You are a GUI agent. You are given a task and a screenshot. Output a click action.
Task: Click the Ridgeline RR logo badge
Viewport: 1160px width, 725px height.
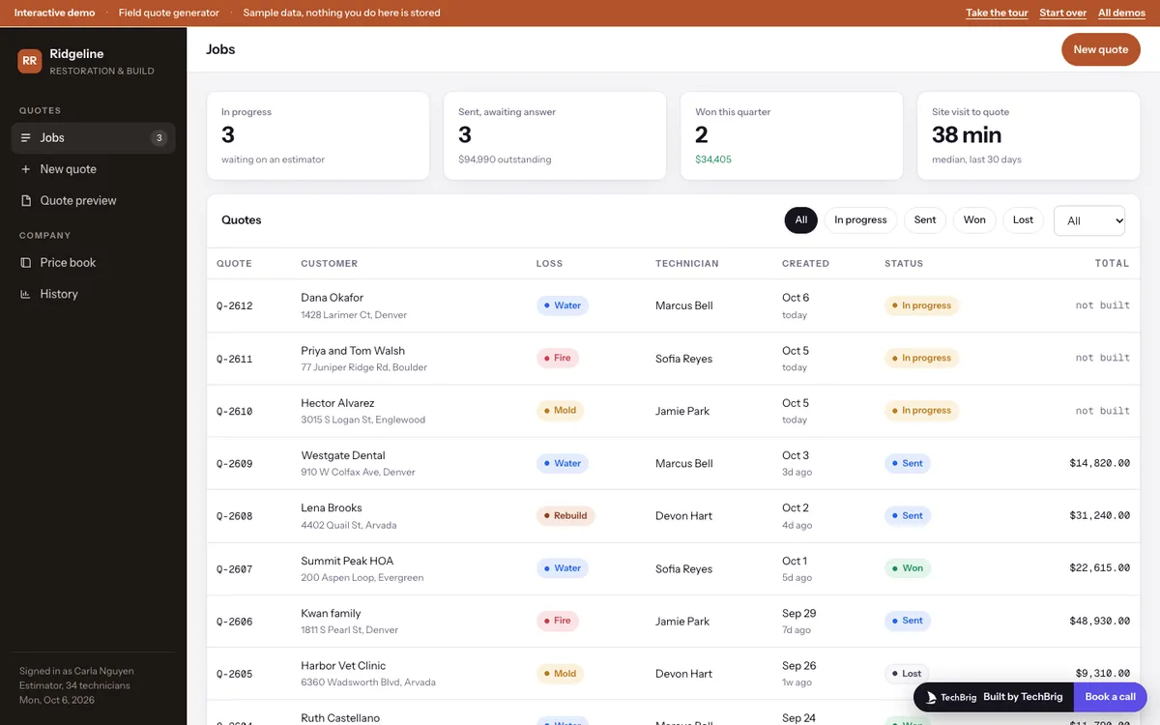click(30, 61)
